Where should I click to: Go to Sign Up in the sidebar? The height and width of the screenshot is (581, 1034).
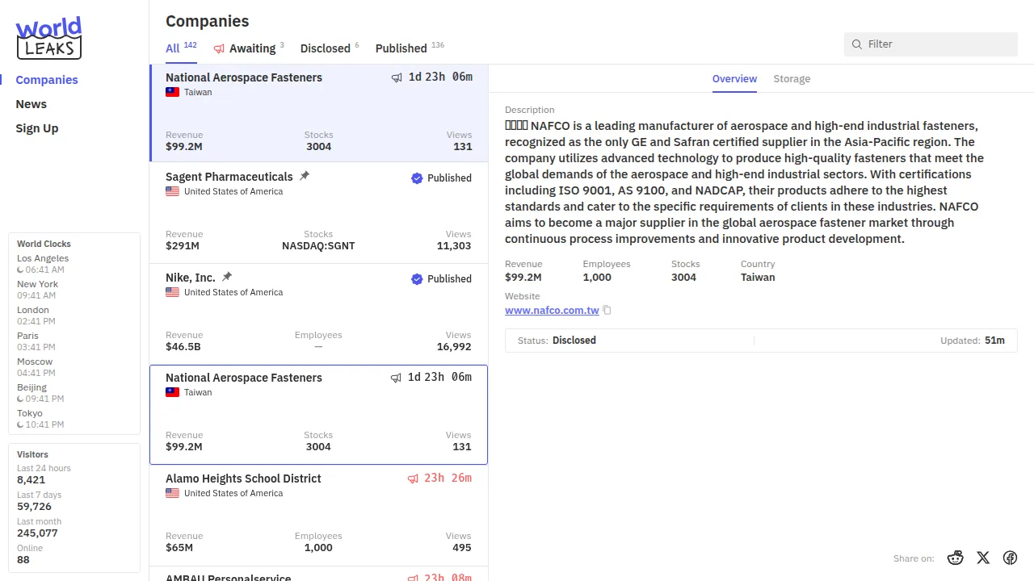click(37, 128)
